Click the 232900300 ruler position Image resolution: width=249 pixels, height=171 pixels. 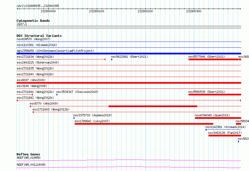(194, 11)
